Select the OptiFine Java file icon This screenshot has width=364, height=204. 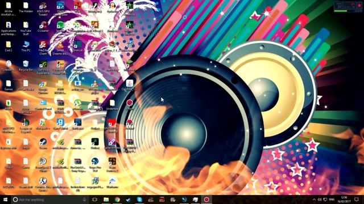[130, 85]
